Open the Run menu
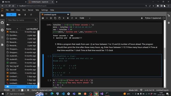Viewport: 171px width, 96px height. click(24, 10)
